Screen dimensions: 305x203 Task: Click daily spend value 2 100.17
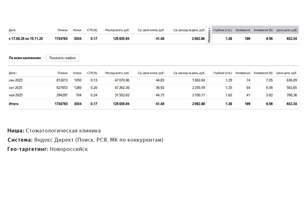click(x=199, y=95)
